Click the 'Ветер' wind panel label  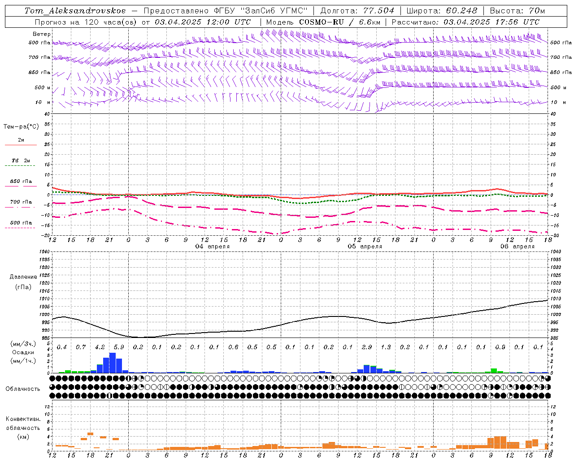pyautogui.click(x=42, y=34)
